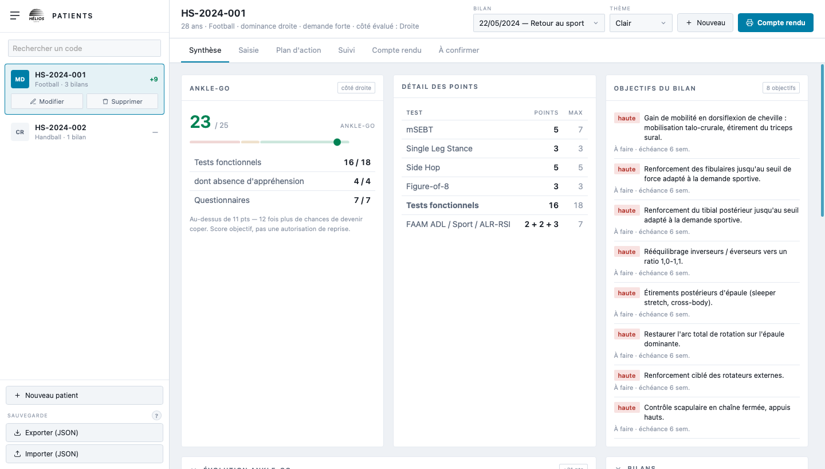825x469 pixels.
Task: Click the large 23 ankle-go score
Action: 201,122
